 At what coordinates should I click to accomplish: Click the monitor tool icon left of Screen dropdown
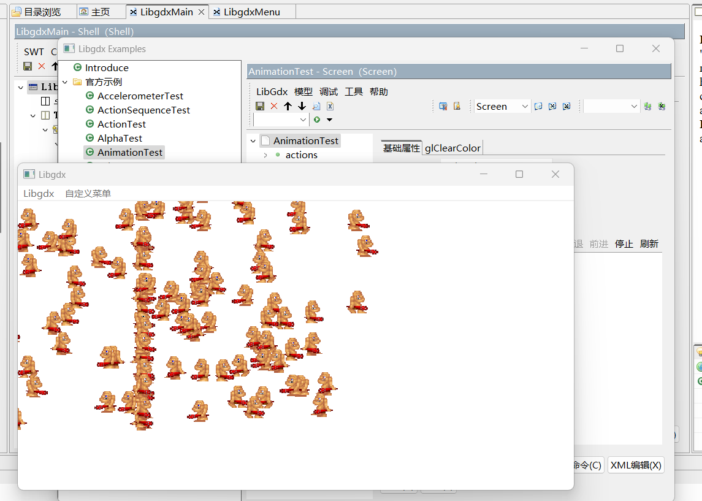pos(443,106)
